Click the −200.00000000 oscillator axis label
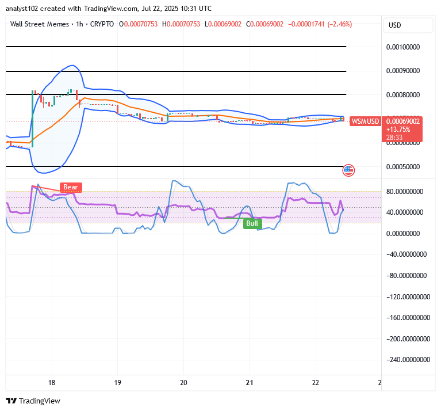This screenshot has height=411, width=441. point(408,339)
